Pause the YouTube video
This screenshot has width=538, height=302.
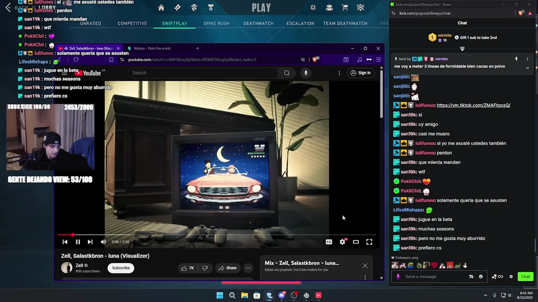pos(78,242)
